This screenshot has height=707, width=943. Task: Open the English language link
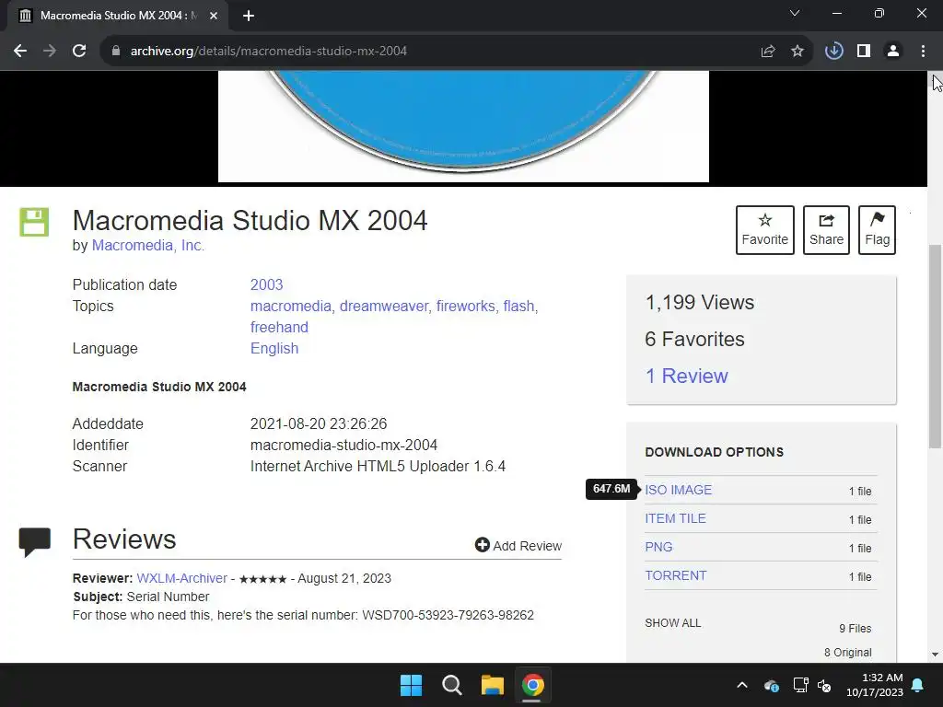tap(274, 348)
